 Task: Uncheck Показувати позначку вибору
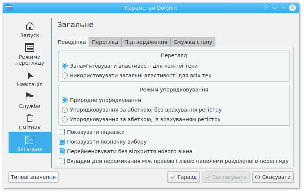[63, 142]
